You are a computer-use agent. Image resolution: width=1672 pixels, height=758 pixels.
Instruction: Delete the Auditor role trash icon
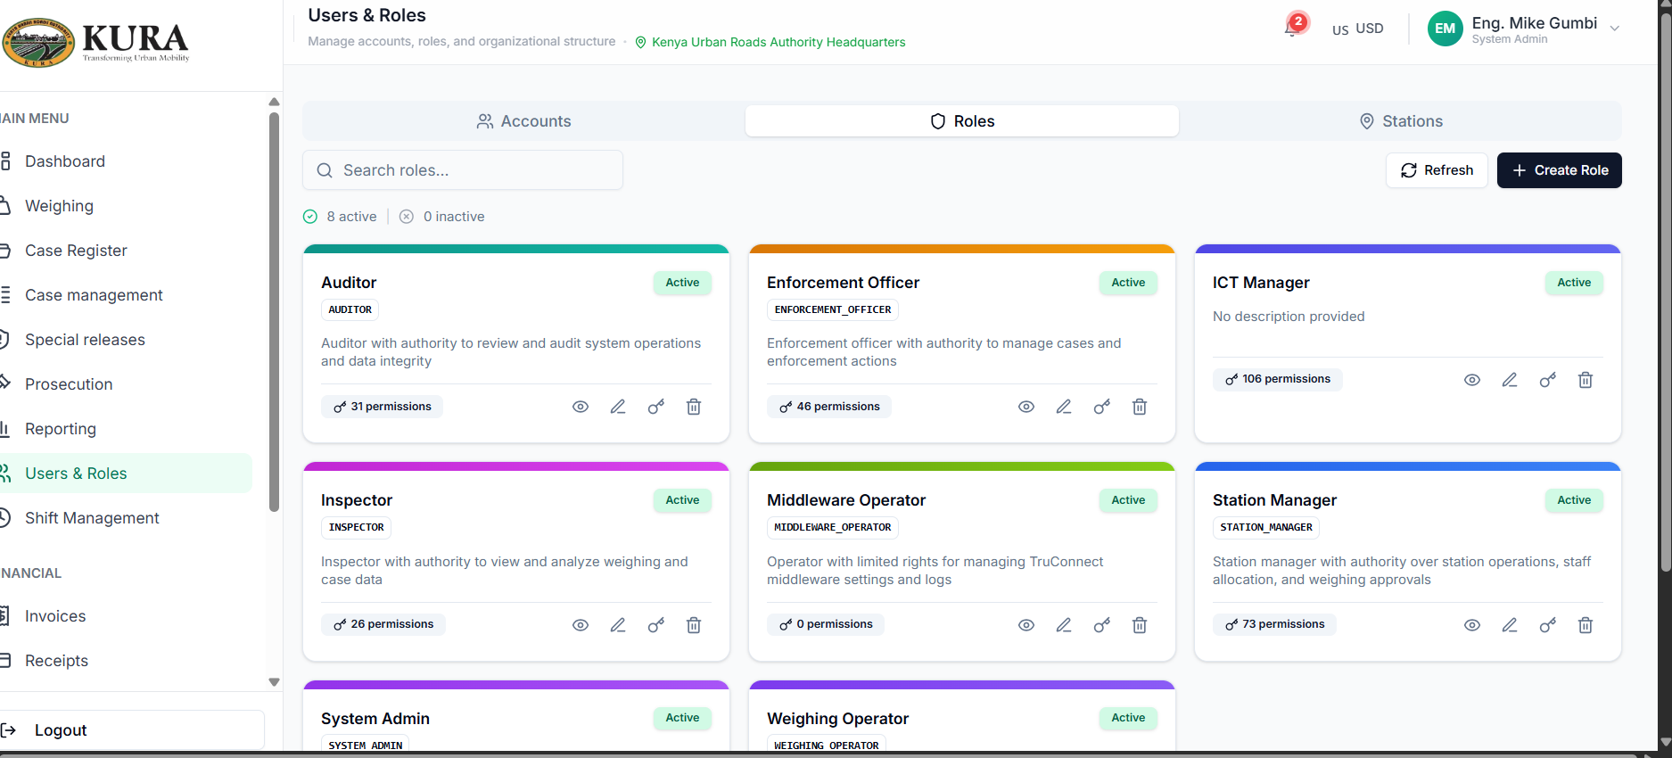694,407
